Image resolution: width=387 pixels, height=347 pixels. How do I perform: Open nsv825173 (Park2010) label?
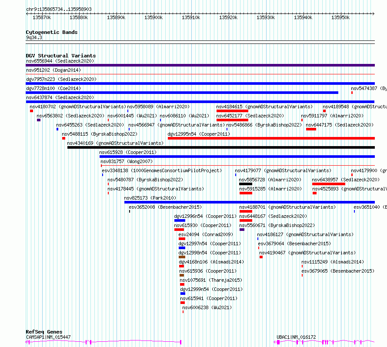click(150, 198)
